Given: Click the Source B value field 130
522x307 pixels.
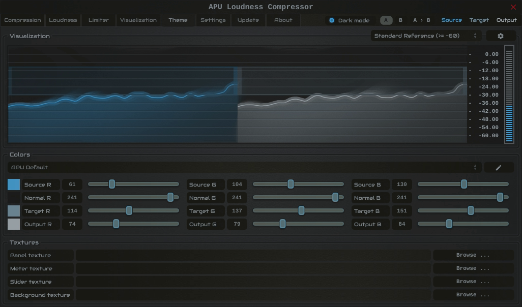Looking at the screenshot, I should 402,185.
